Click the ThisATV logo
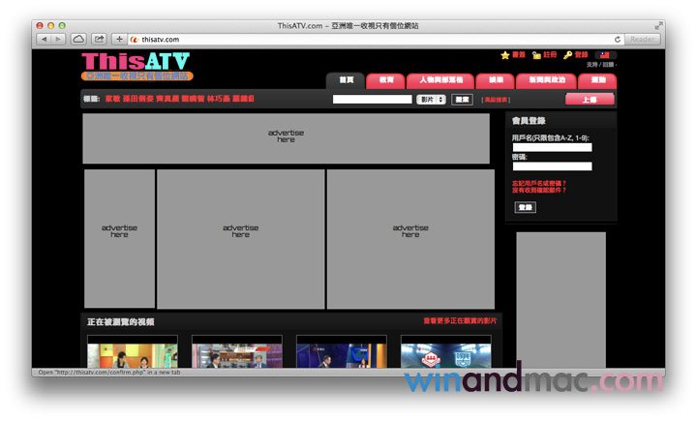The image size is (697, 421). click(x=136, y=65)
